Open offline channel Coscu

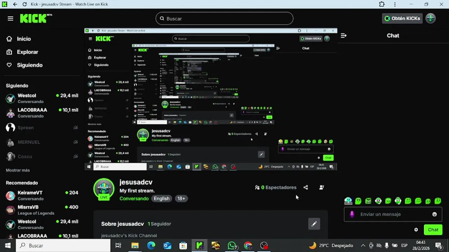pos(42,156)
